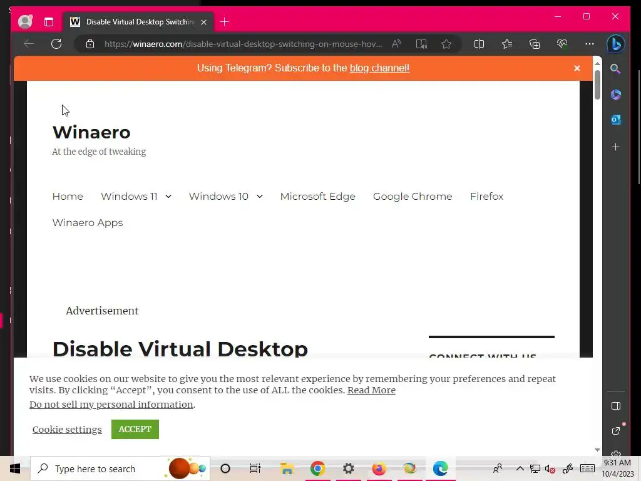The height and width of the screenshot is (481, 641).
Task: Open the Collections panel
Action: tap(535, 44)
